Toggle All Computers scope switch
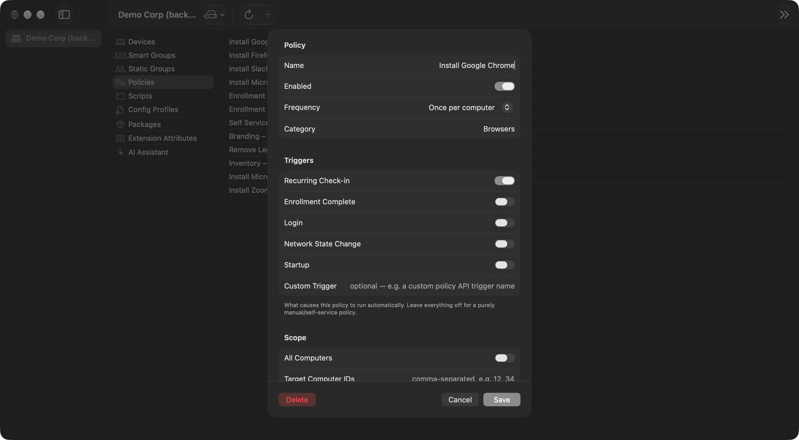Viewport: 799px width, 440px height. 504,358
